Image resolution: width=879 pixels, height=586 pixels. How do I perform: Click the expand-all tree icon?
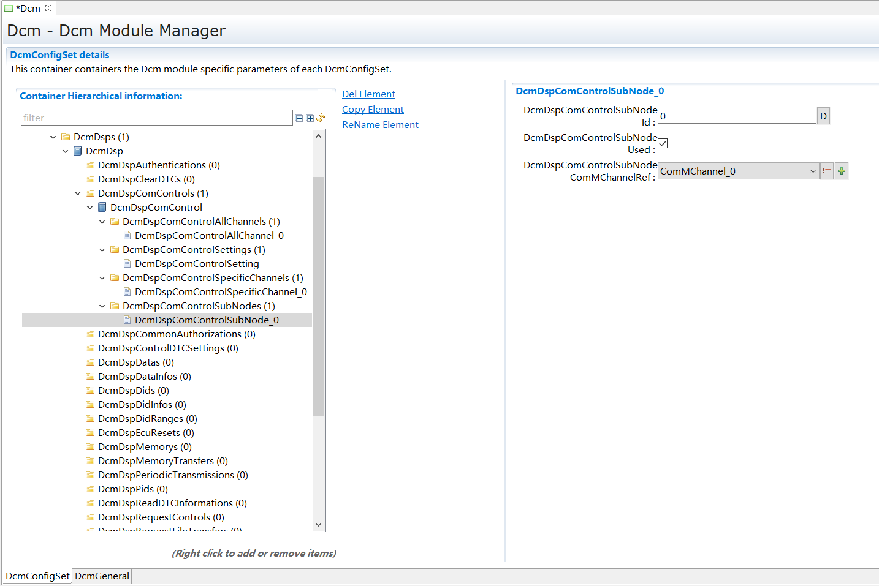[x=310, y=118]
